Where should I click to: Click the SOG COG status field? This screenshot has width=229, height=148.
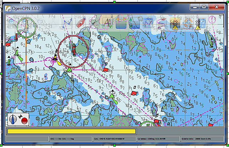click(x=70, y=139)
